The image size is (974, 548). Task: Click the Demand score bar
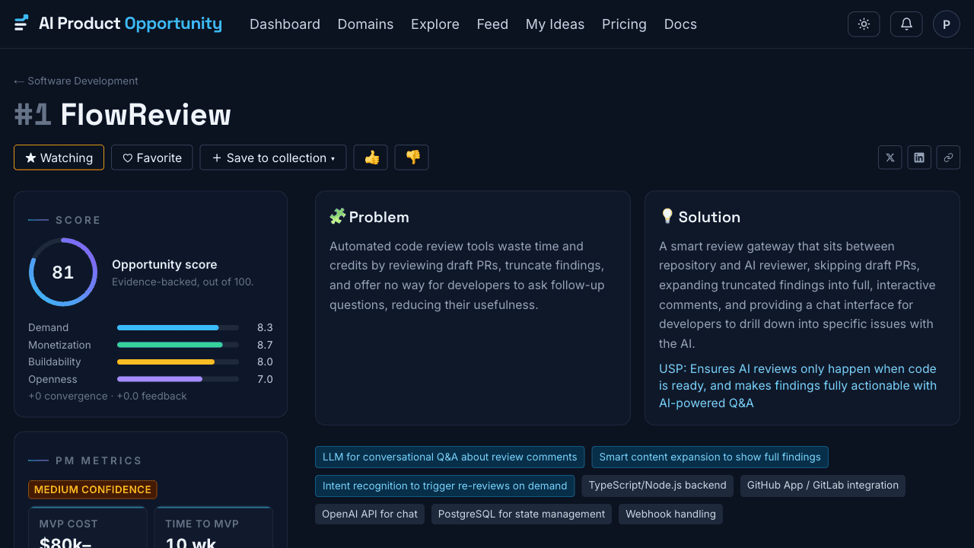[178, 328]
